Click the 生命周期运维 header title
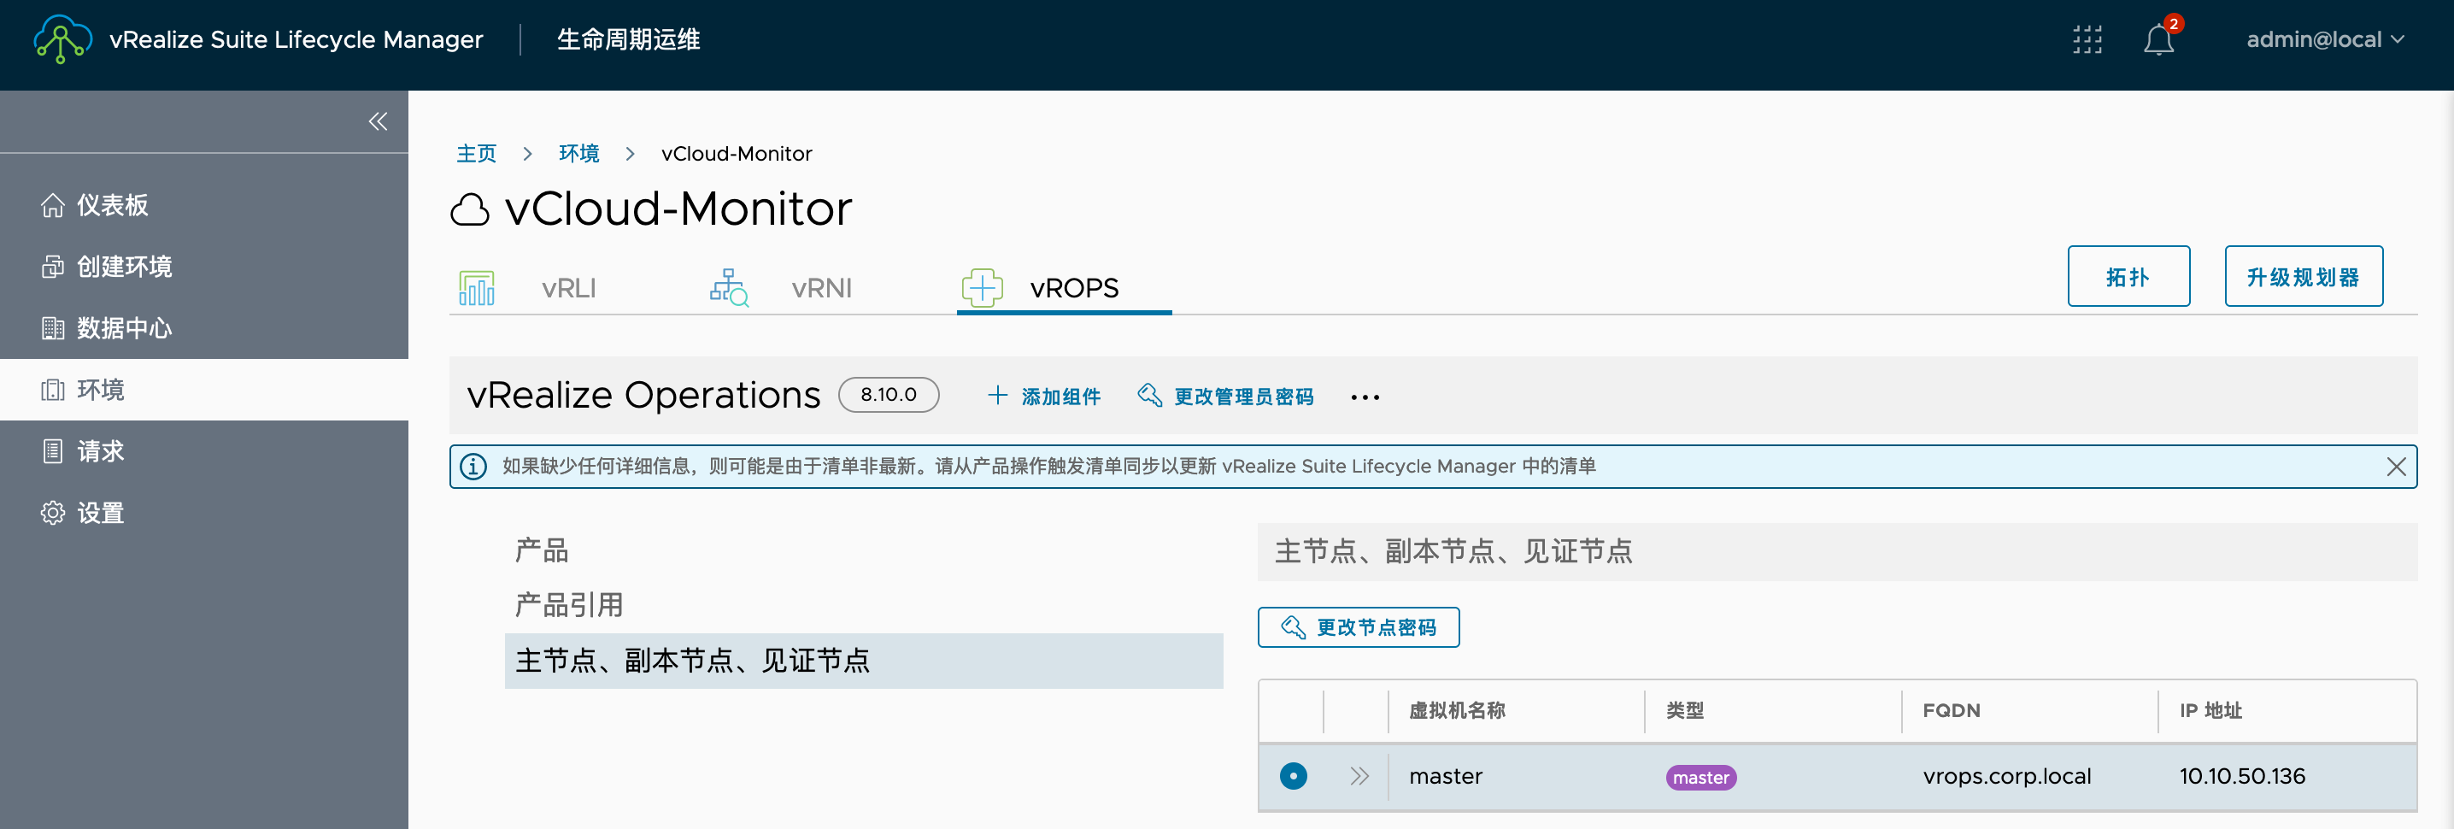Viewport: 2454px width, 829px height. point(628,40)
